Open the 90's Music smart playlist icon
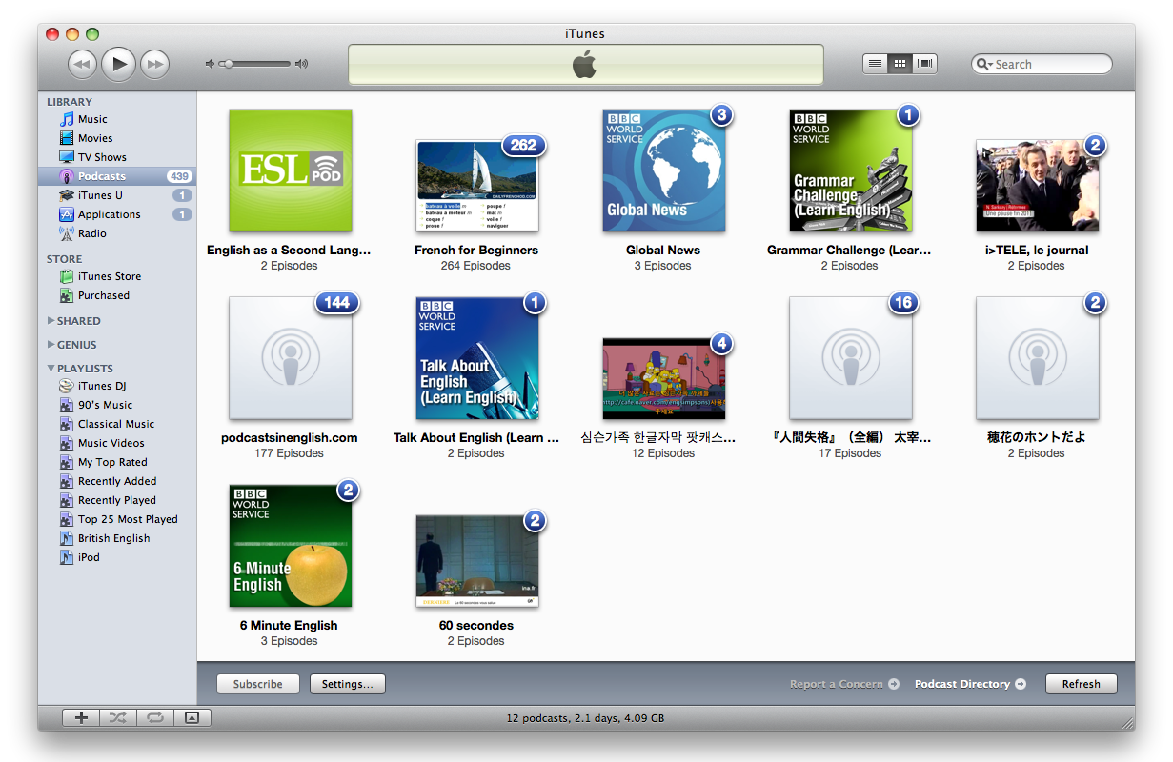The height and width of the screenshot is (762, 1173). tap(67, 405)
